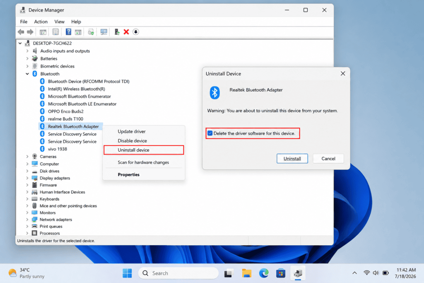Click the taskbar Search box

(x=178, y=273)
